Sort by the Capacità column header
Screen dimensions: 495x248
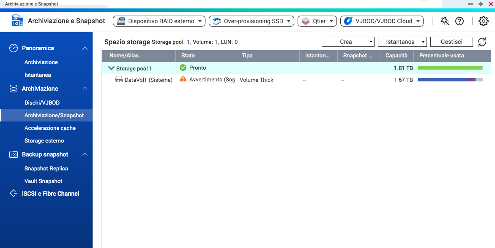pyautogui.click(x=396, y=55)
